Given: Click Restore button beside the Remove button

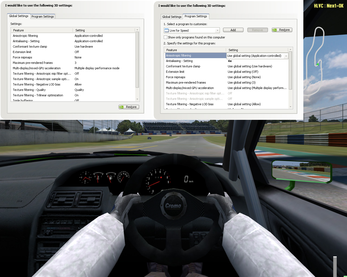Looking at the screenshot, I should (x=282, y=30).
